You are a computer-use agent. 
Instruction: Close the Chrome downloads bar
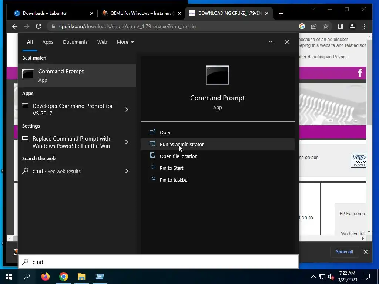[365, 252]
